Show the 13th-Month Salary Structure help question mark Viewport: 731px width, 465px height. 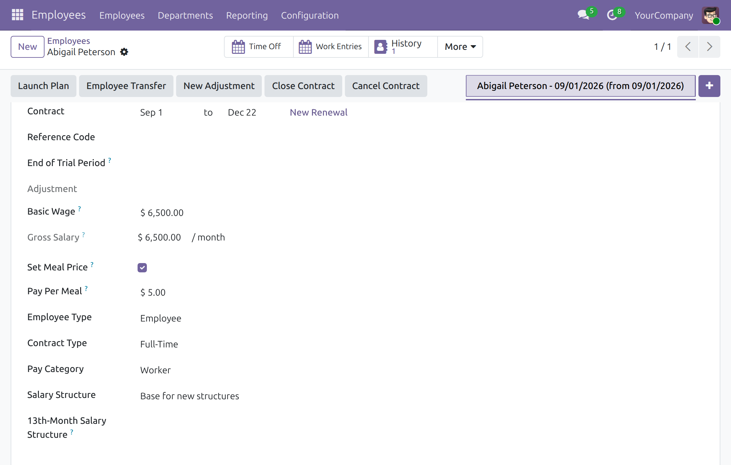pyautogui.click(x=72, y=432)
